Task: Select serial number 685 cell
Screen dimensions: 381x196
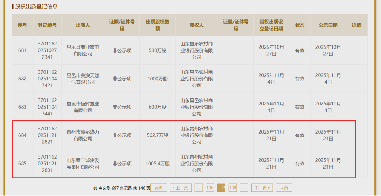Action: point(22,163)
